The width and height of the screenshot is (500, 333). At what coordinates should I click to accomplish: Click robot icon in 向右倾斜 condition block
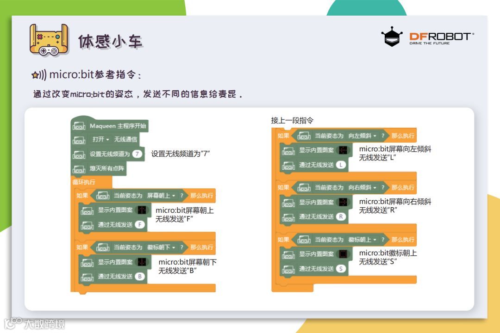(304, 188)
